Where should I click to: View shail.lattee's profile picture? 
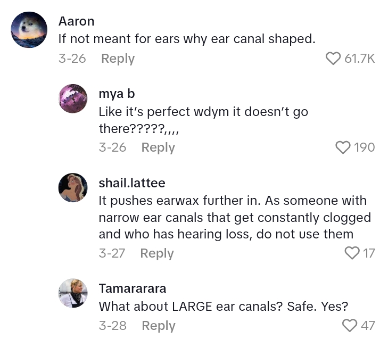pos(72,188)
